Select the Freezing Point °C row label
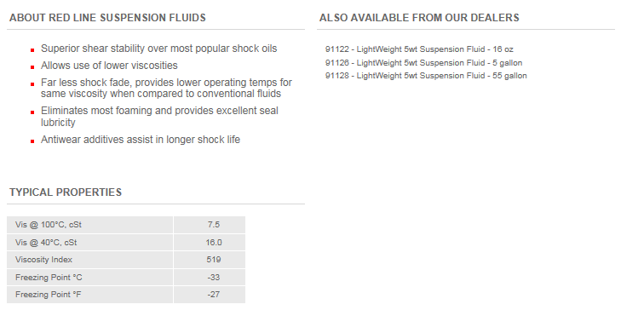 pyautogui.click(x=49, y=277)
